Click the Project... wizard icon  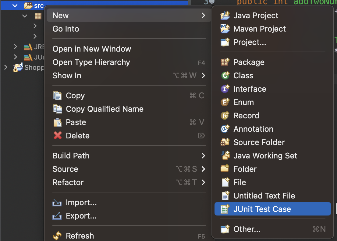pyautogui.click(x=225, y=42)
